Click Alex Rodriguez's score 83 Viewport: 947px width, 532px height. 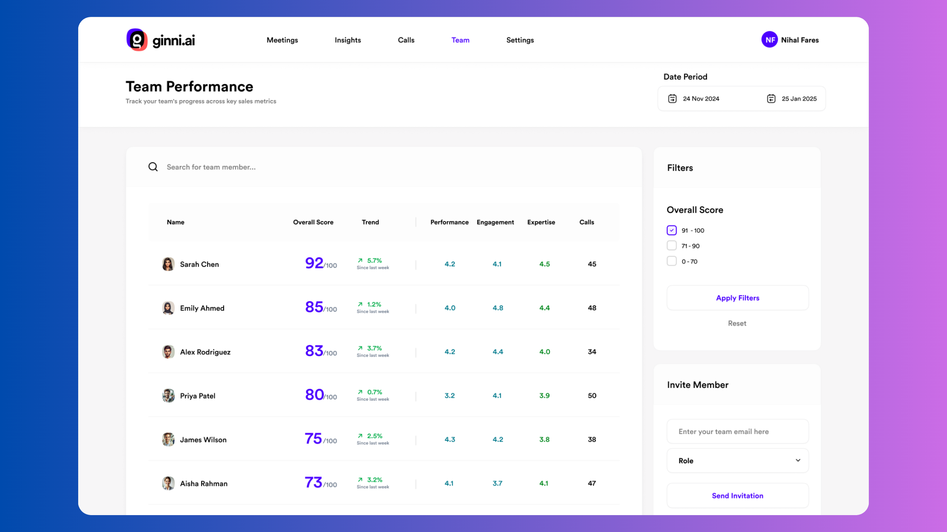tap(314, 351)
